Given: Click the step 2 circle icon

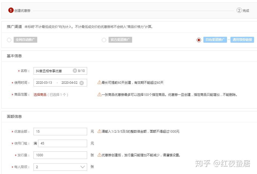Looking at the screenshot, I should tap(239, 10).
